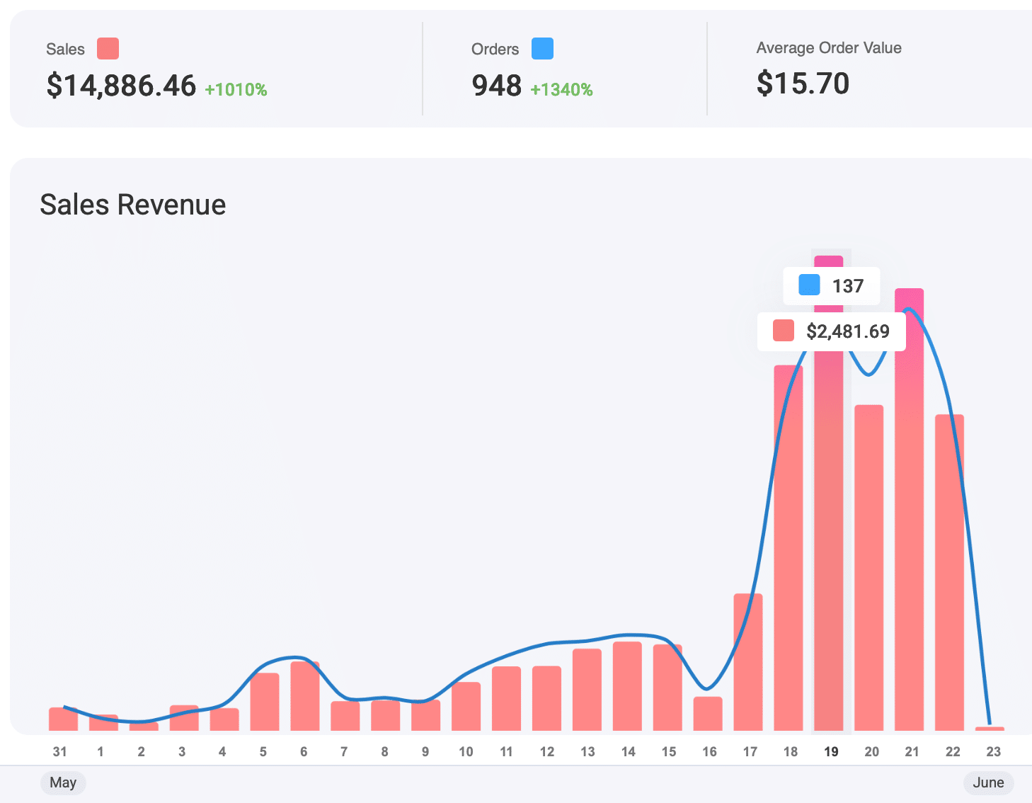Click the sales bar for day 6
This screenshot has width=1032, height=803.
(305, 696)
